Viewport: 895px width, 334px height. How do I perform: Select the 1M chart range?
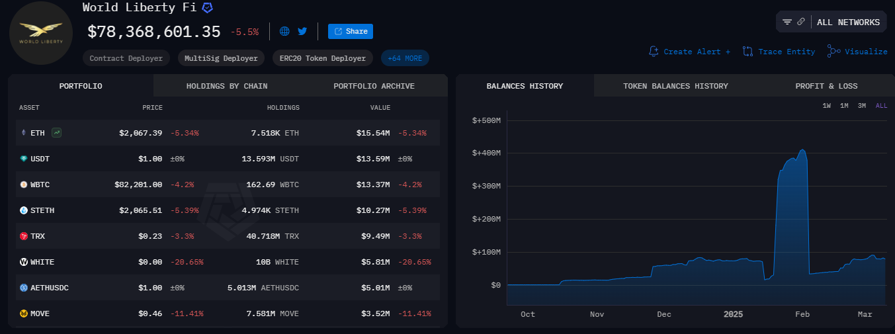[844, 106]
